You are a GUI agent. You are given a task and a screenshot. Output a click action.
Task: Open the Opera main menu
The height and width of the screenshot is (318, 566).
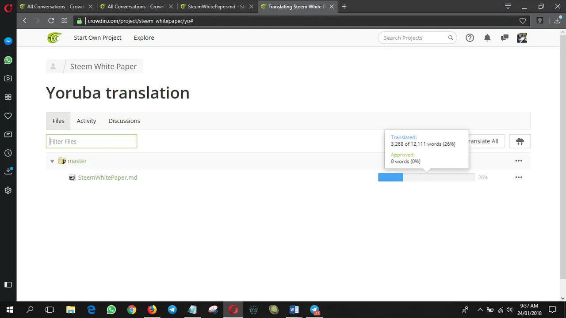pyautogui.click(x=8, y=7)
